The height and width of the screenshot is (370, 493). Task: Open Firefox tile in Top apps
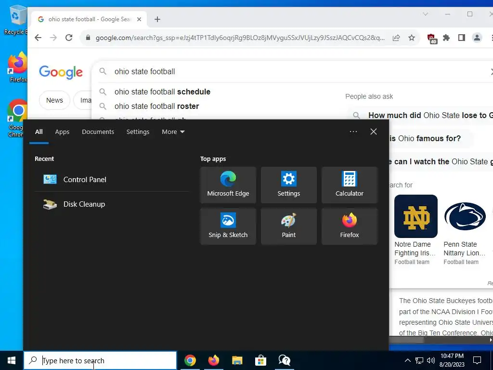[x=350, y=226]
